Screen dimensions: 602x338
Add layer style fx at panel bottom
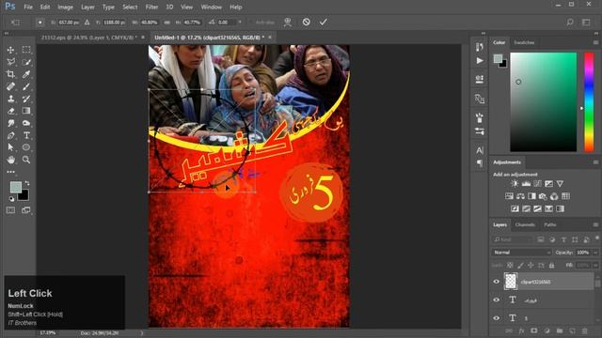(x=521, y=330)
